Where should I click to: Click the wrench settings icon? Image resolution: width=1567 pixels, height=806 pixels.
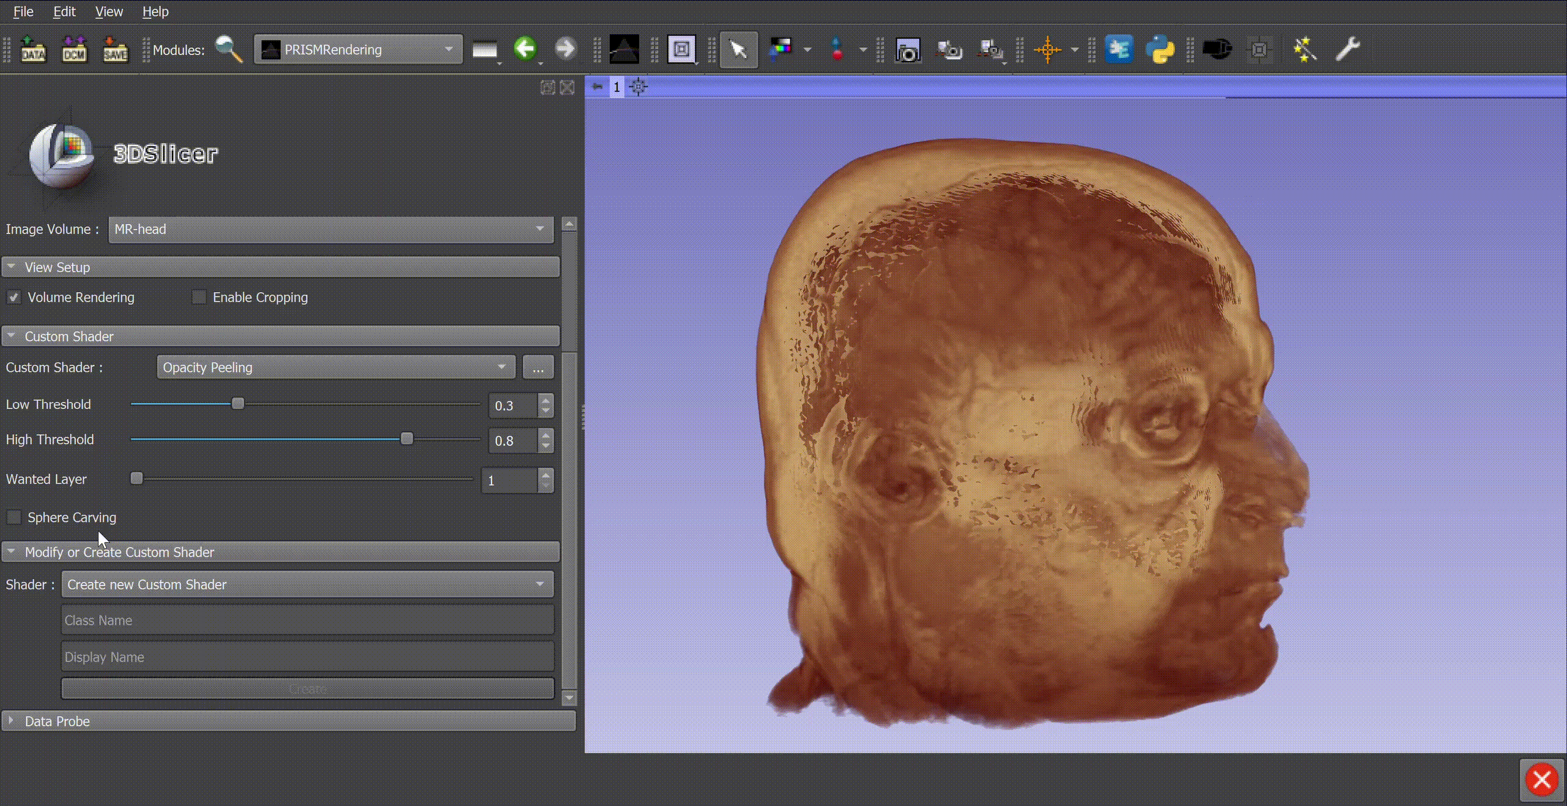pyautogui.click(x=1347, y=50)
